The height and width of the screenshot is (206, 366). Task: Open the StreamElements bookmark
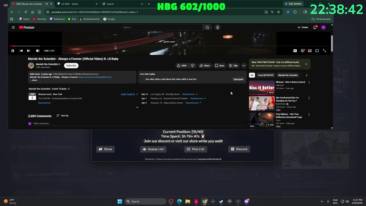pyautogui.click(x=89, y=19)
